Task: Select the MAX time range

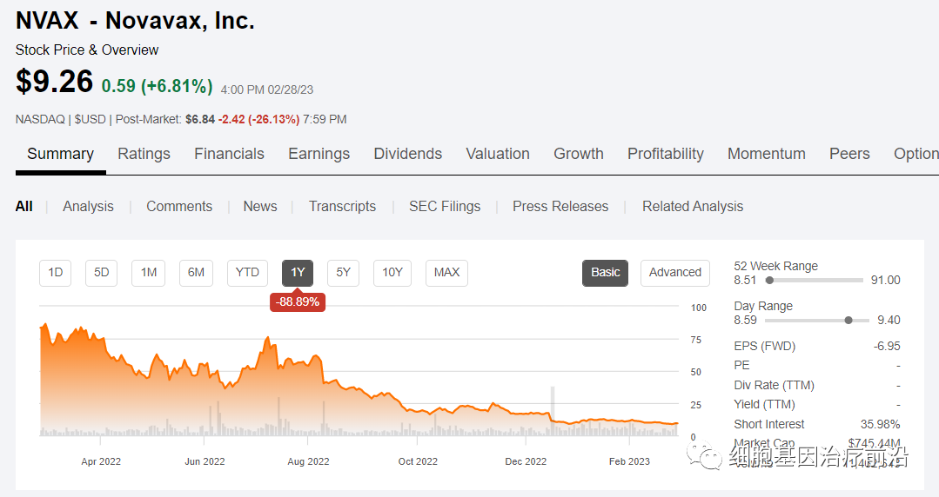Action: point(446,272)
